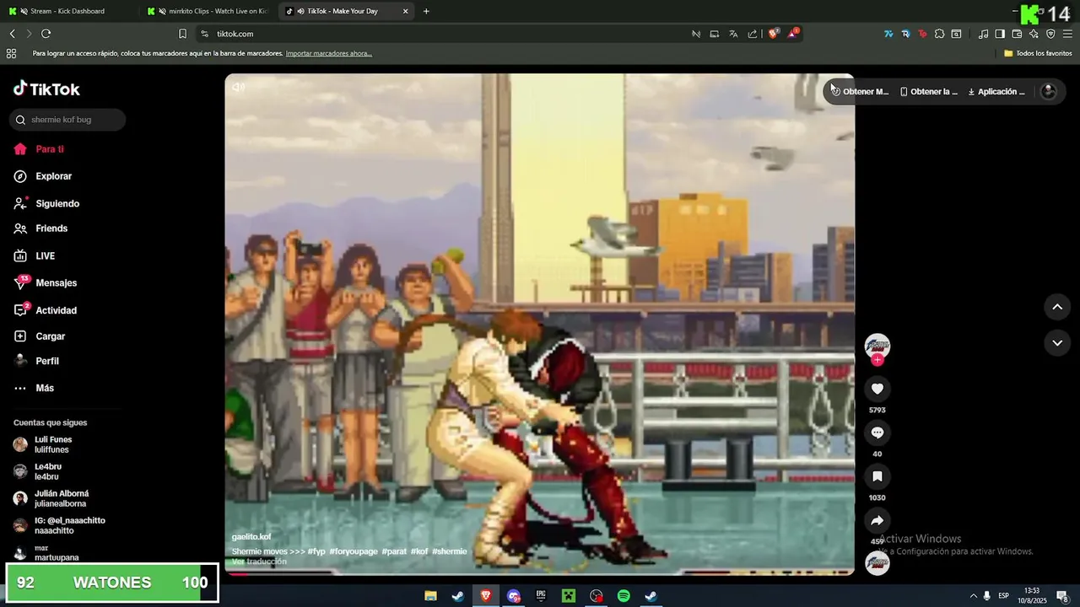Open the music note playlist icon
The height and width of the screenshot is (607, 1080).
[983, 34]
